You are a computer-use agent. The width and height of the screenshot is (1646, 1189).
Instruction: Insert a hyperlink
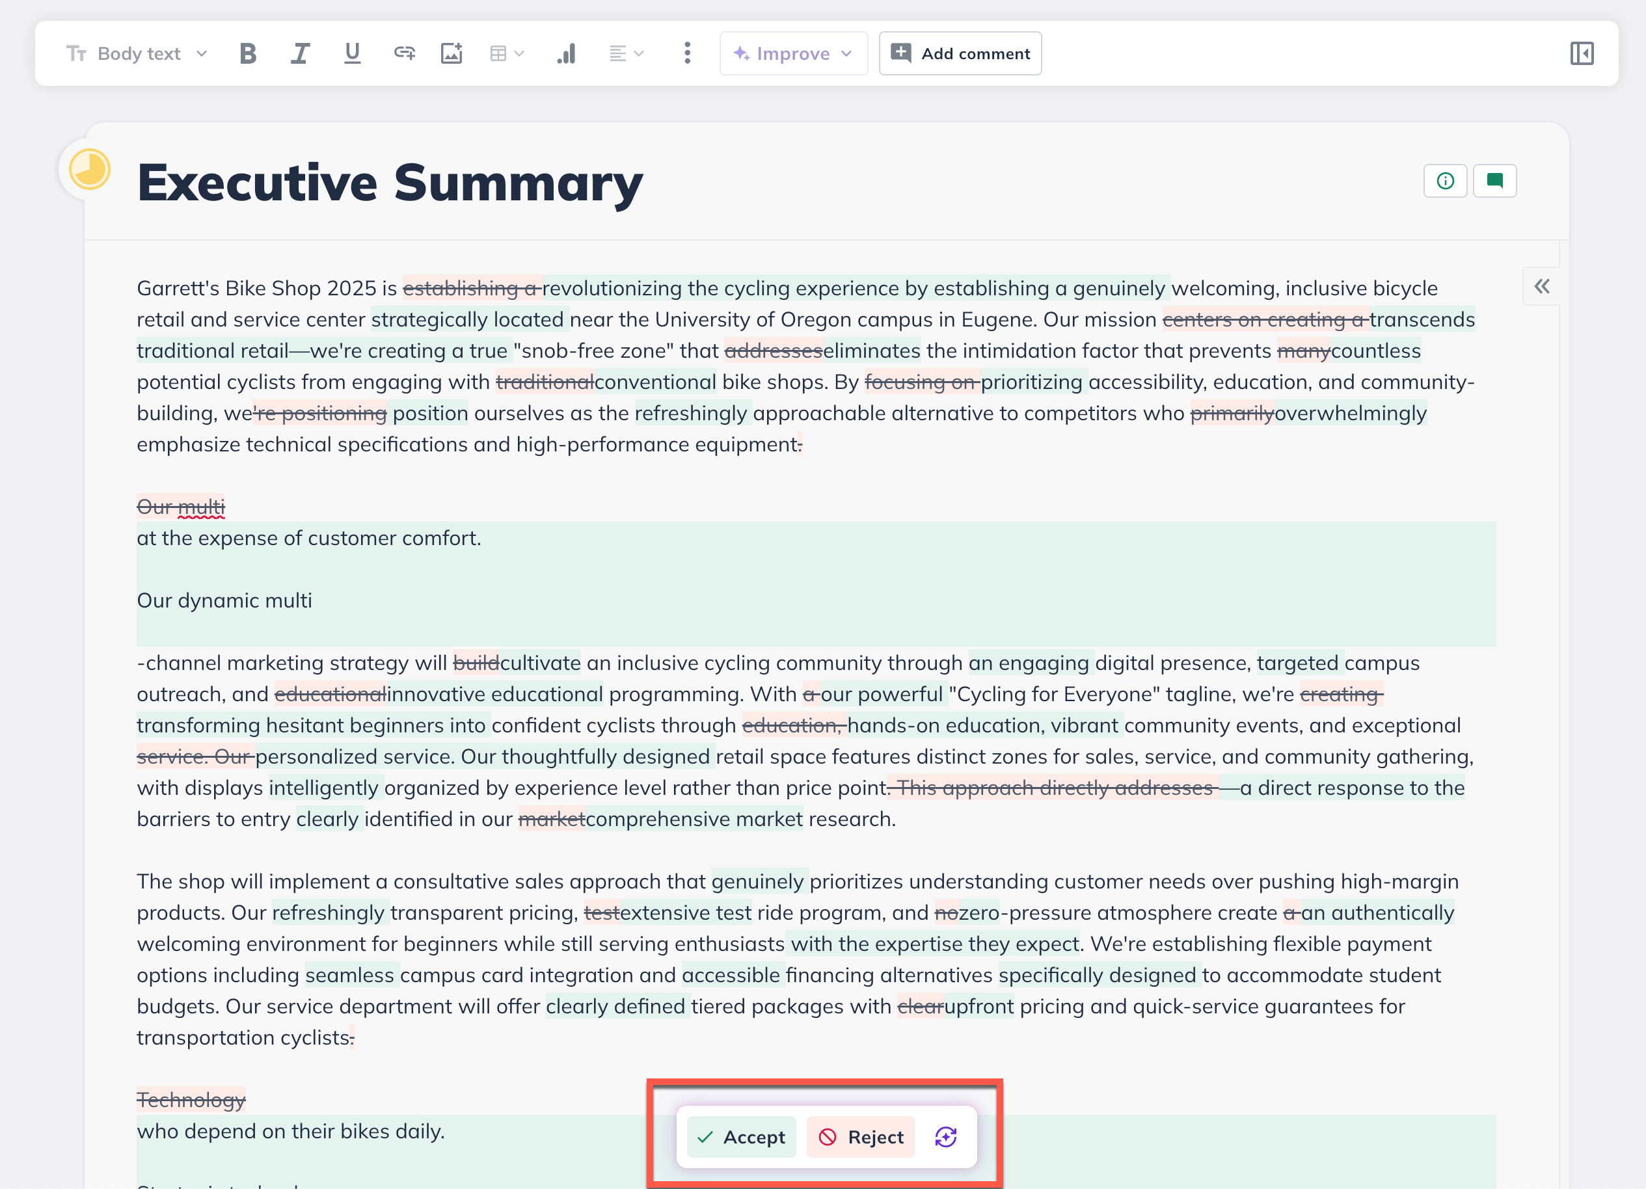click(404, 52)
